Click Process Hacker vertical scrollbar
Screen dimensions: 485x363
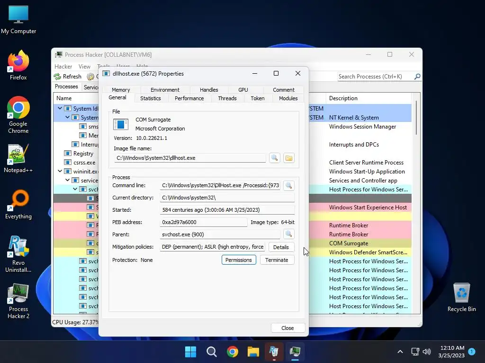416,117
